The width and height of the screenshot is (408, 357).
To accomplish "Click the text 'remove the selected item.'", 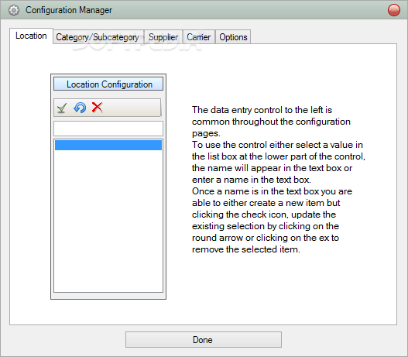I will 246,249.
